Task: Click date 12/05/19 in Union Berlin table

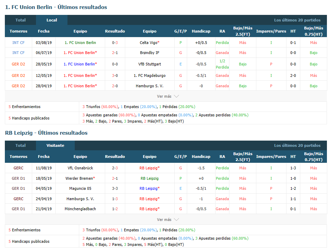Action: (x=44, y=75)
